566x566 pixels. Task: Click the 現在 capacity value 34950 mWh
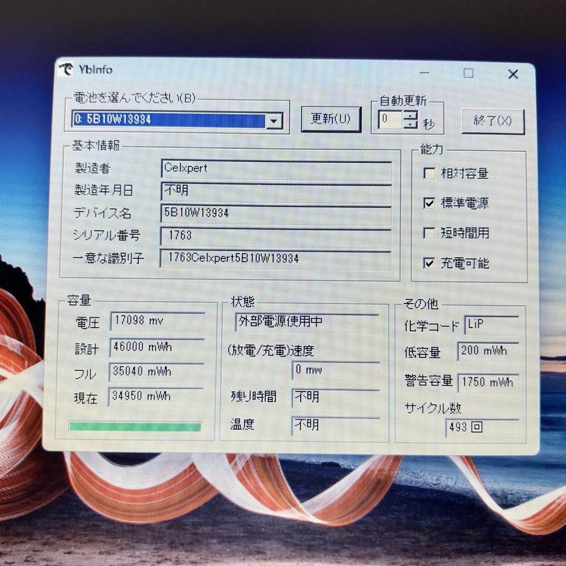click(x=156, y=397)
